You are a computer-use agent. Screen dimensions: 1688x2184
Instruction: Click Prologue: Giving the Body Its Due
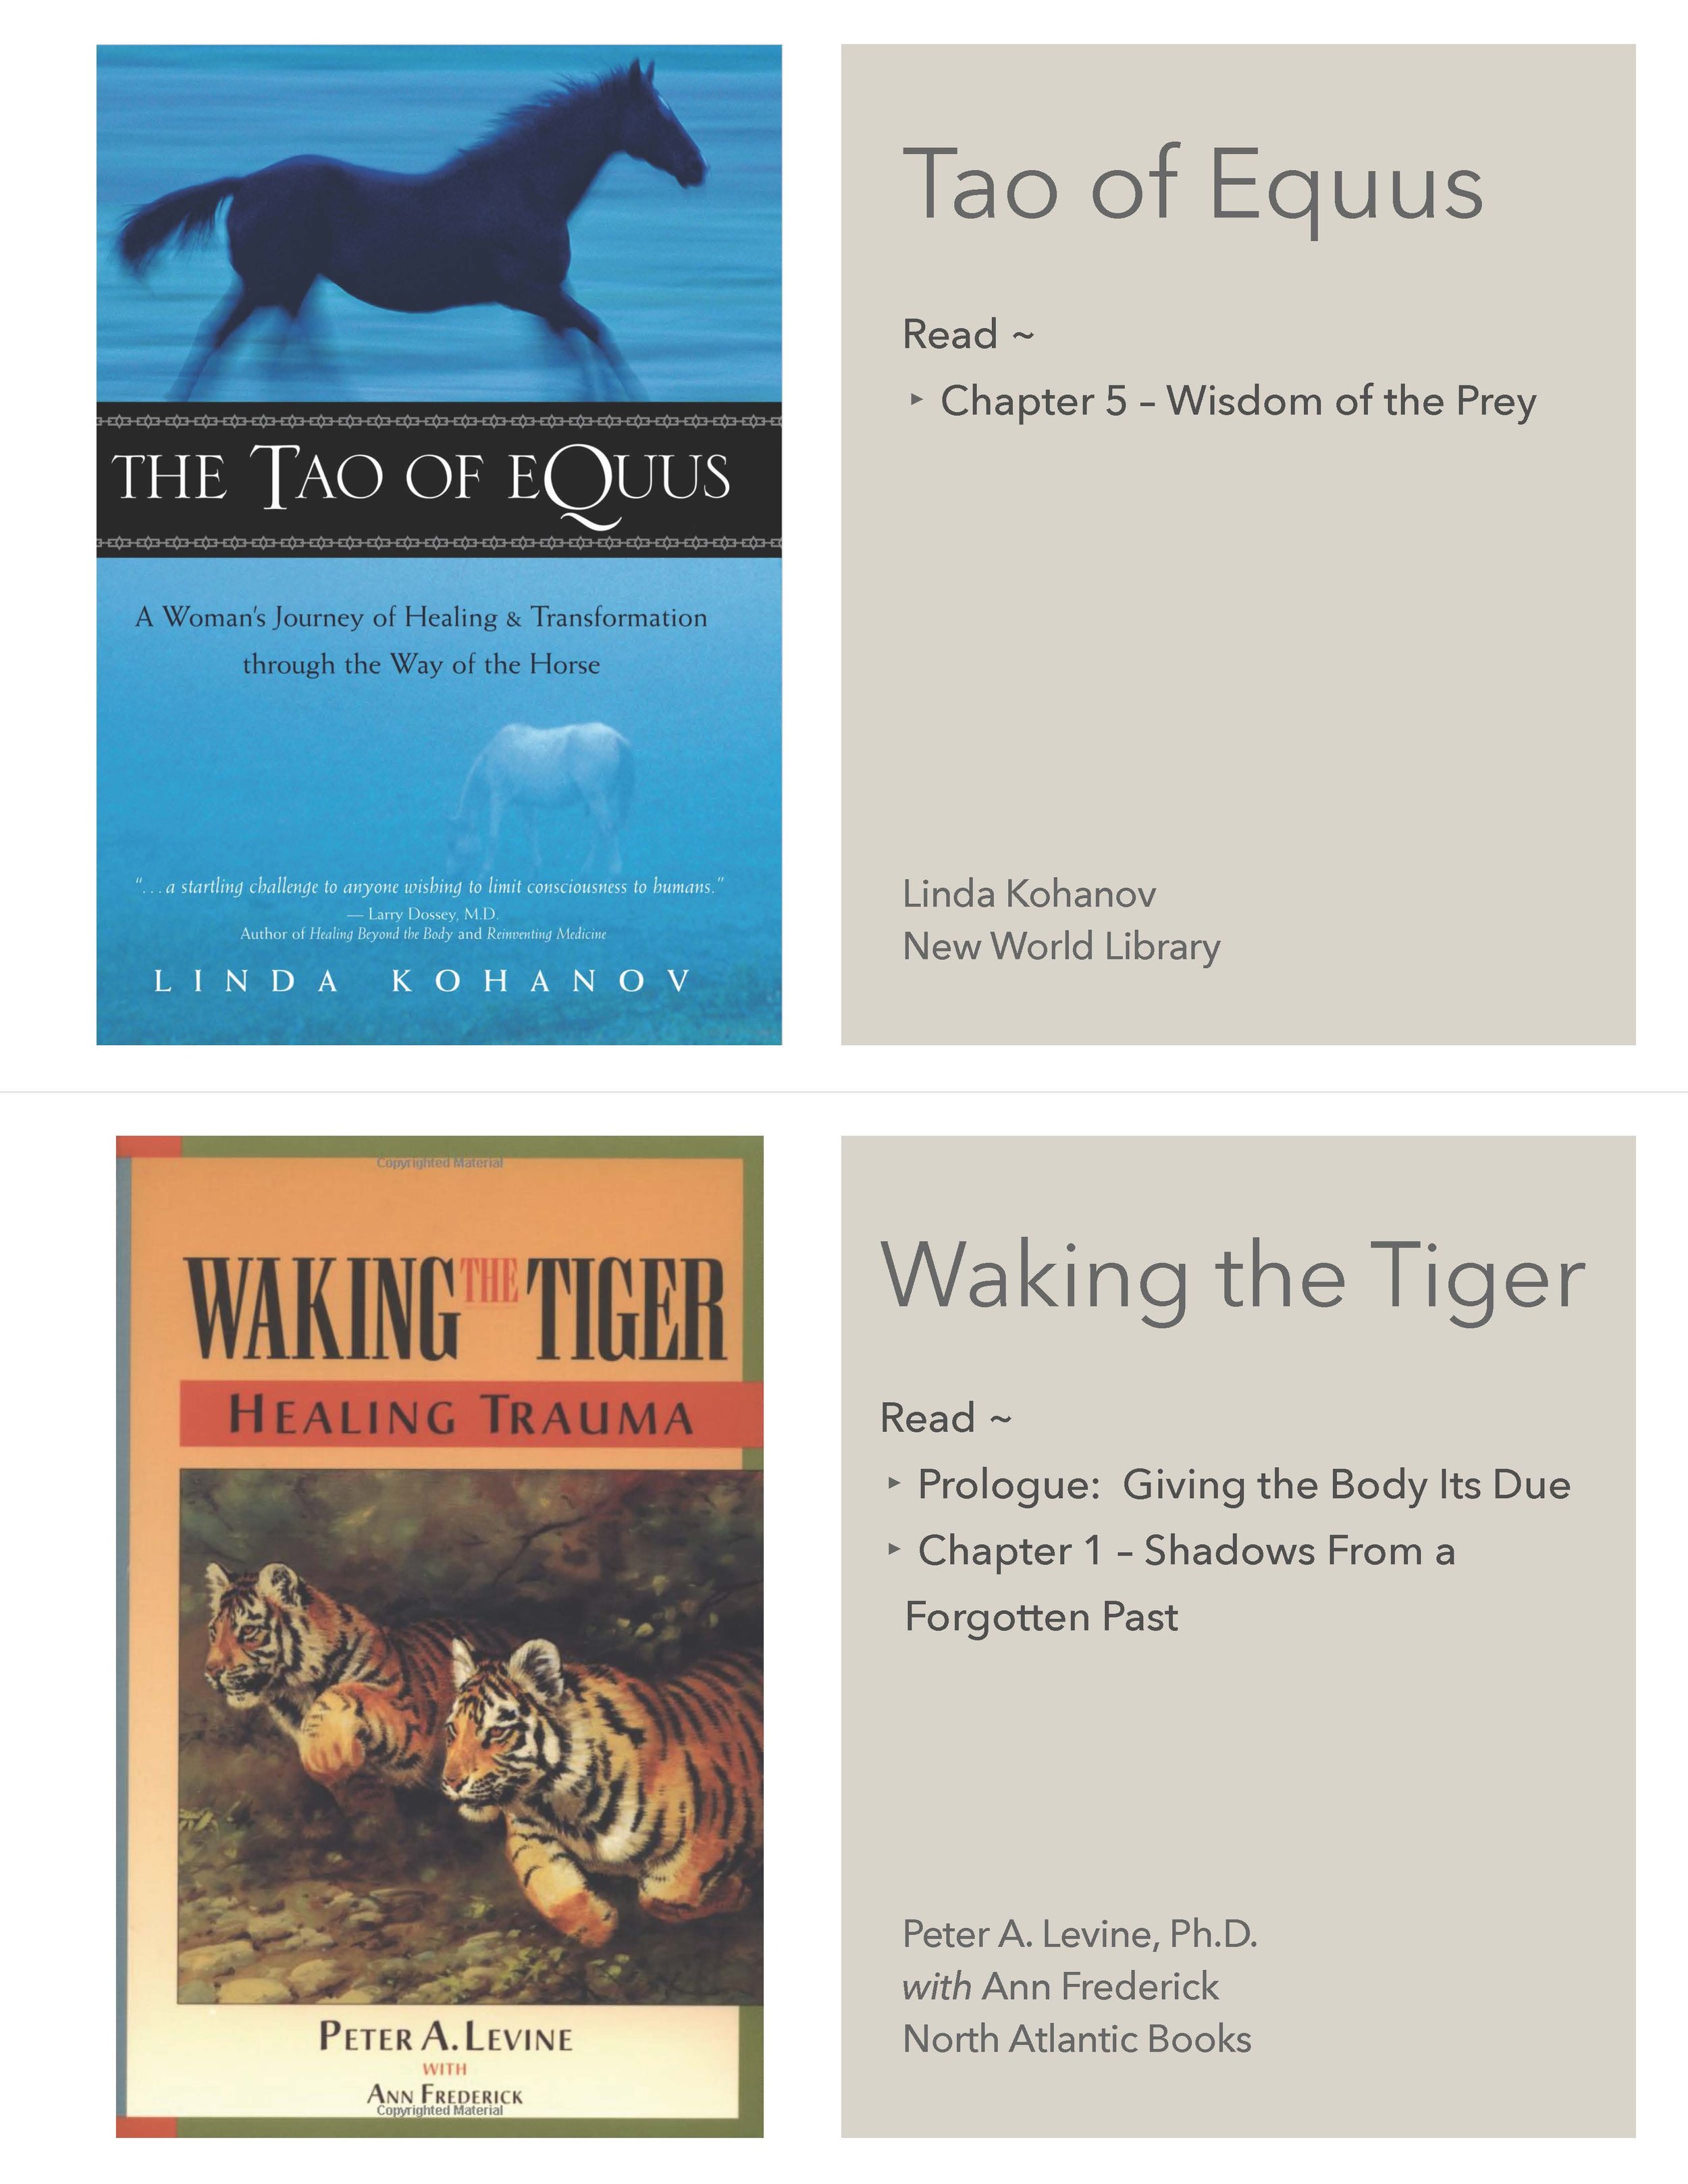[1244, 1485]
